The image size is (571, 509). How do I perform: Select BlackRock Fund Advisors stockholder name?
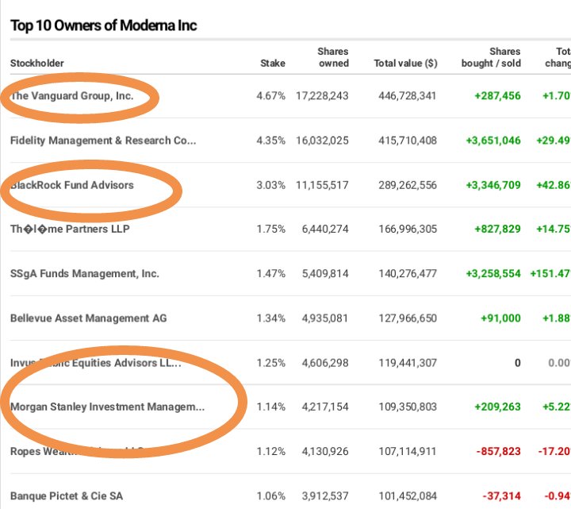pyautogui.click(x=72, y=185)
